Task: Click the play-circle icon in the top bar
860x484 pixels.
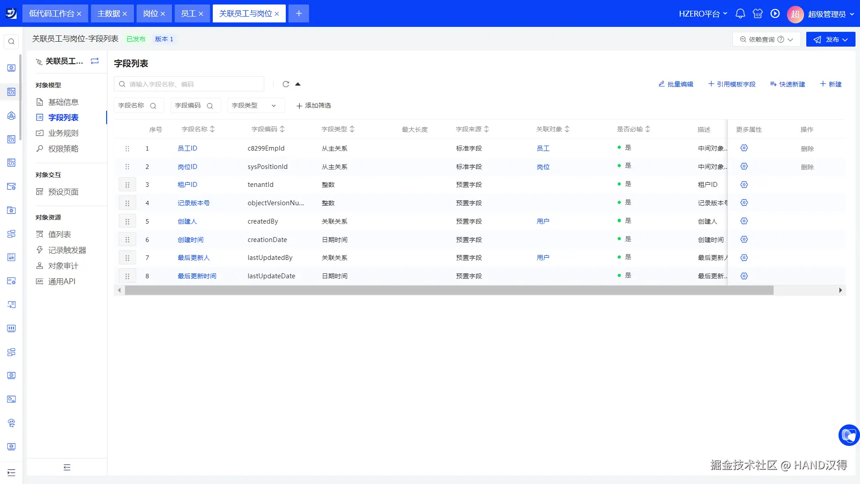Action: tap(775, 14)
